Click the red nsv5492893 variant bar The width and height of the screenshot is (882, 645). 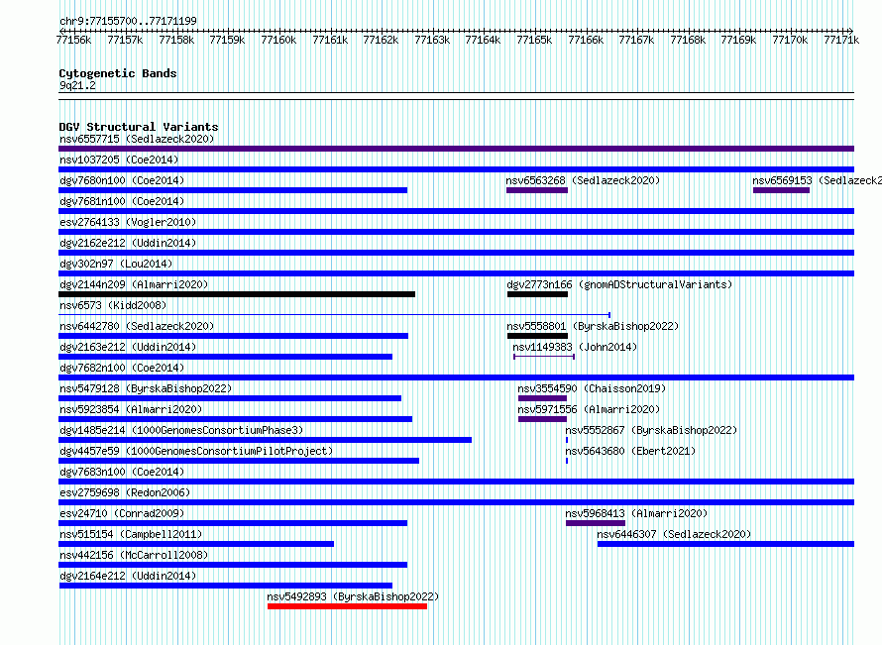tap(347, 606)
